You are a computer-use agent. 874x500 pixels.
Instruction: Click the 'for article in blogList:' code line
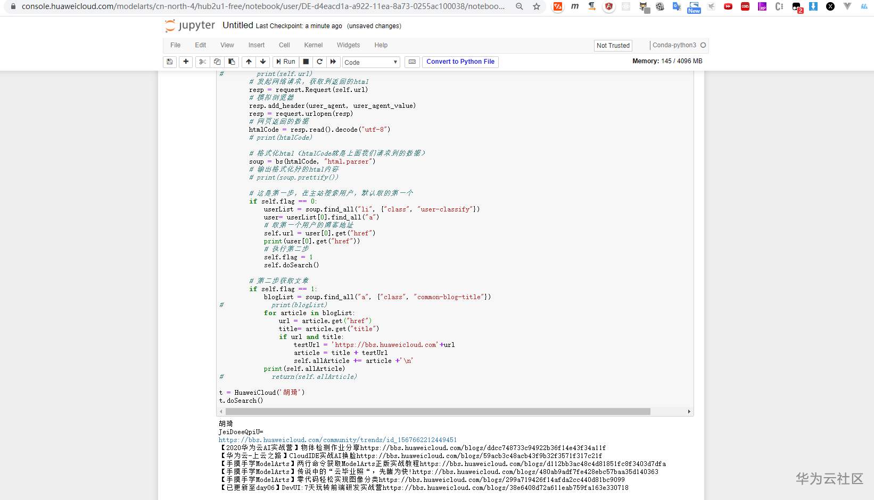[x=309, y=313]
